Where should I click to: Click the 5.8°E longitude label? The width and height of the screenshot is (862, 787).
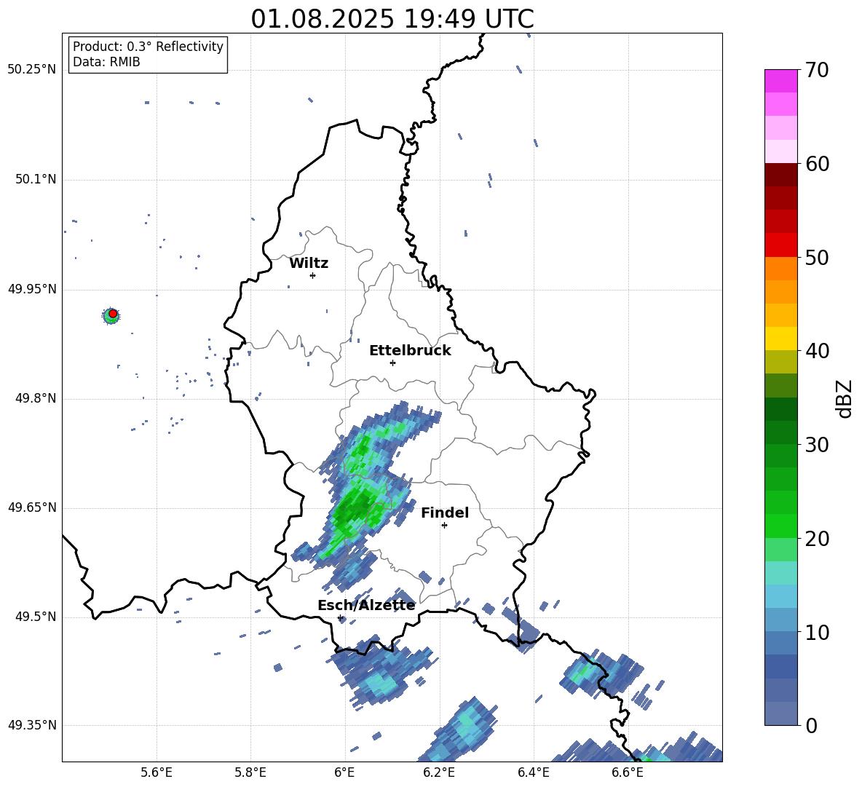(250, 772)
